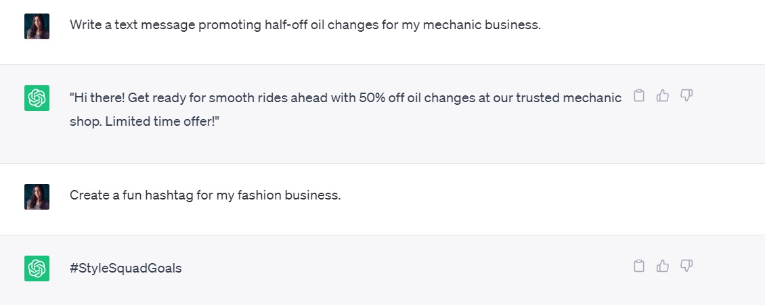Click the ChatGPT logo beside the hashtag reply
This screenshot has width=765, height=305.
coord(37,268)
